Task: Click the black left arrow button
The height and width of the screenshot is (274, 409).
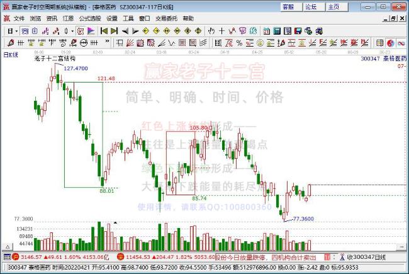Action: (125, 31)
